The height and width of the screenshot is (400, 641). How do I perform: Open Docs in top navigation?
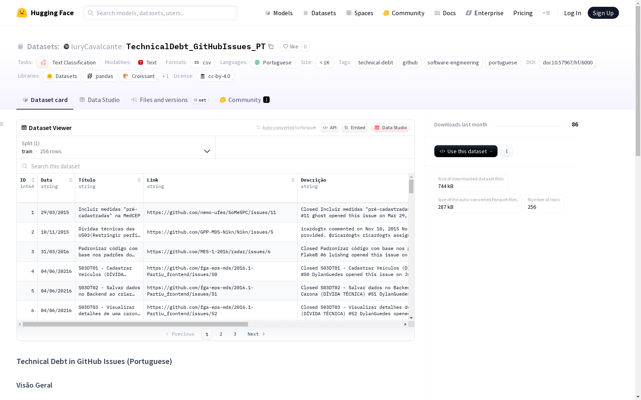[445, 13]
